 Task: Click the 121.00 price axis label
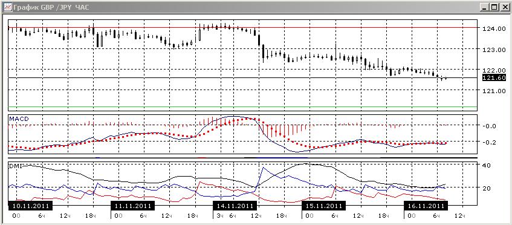[x=494, y=91]
